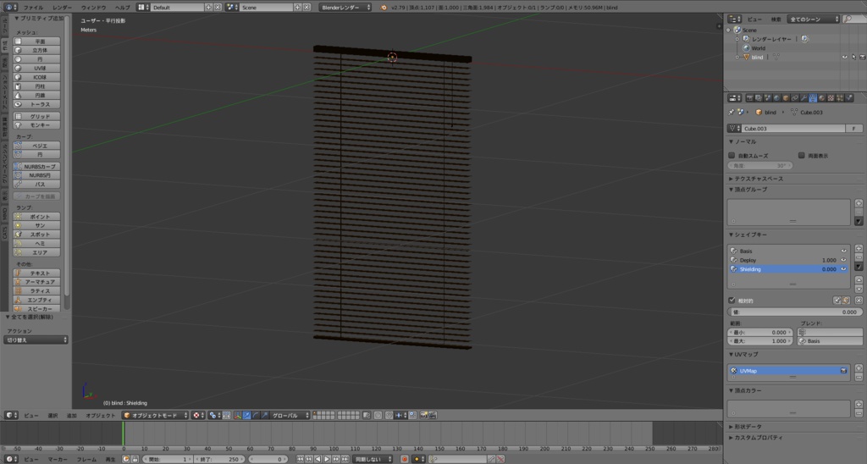Open the ヘルプ menu
Viewport: 867px width, 464px height.
coord(122,8)
